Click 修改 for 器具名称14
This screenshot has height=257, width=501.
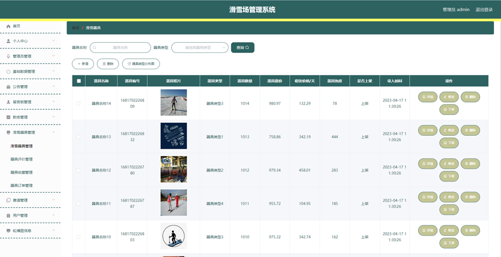tap(449, 97)
